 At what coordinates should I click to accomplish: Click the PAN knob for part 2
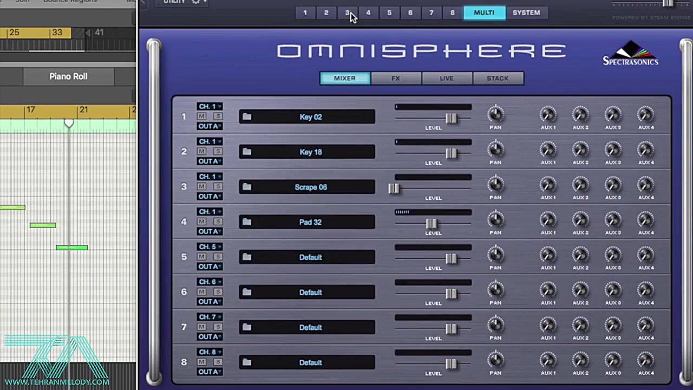495,149
